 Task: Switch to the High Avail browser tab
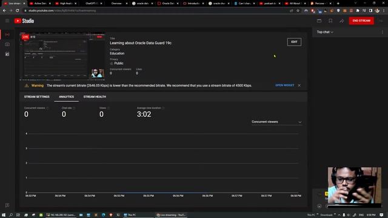65,4
